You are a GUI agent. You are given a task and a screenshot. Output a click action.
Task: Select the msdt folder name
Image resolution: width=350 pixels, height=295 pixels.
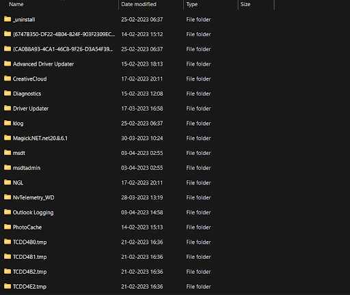click(19, 153)
